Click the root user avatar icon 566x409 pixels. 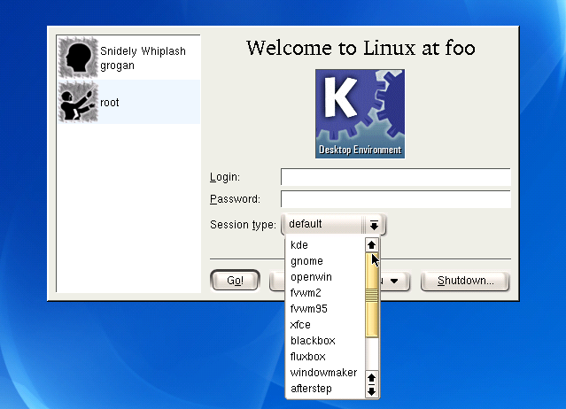pos(78,103)
